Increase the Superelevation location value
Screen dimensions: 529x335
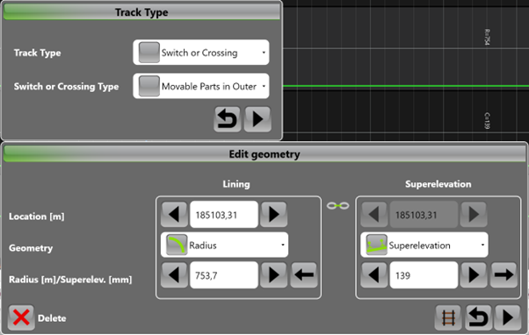(474, 215)
